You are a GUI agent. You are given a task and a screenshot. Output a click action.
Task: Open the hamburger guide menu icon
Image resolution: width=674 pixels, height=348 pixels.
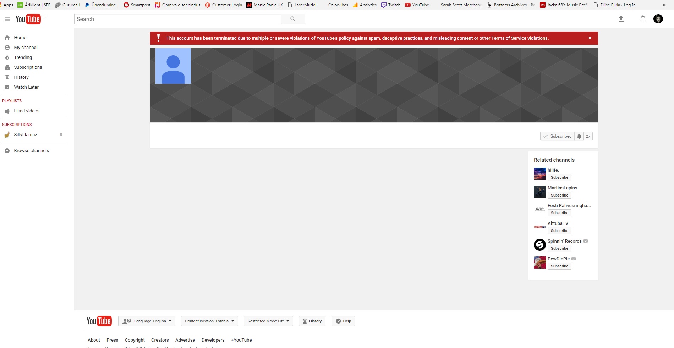(7, 19)
